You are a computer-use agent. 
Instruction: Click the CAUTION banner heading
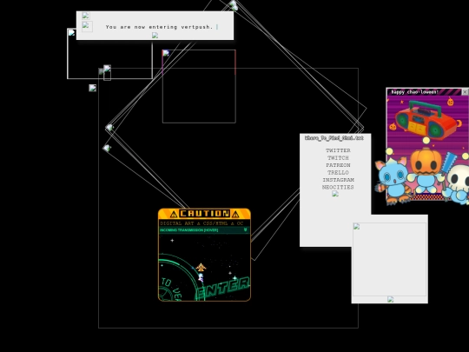205,214
